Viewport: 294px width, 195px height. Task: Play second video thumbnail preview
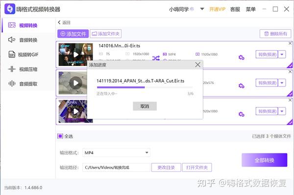[76, 83]
